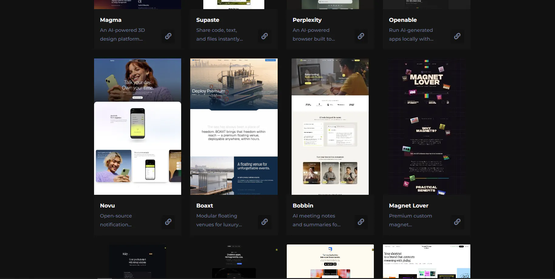Image resolution: width=555 pixels, height=279 pixels.
Task: Open the Boaxt website preview thumbnail
Action: click(234, 127)
